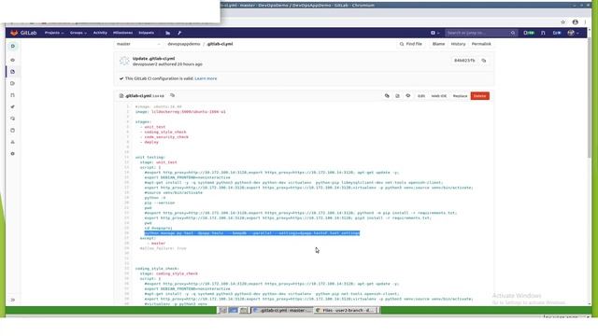Open the master branch selector dropdown
This screenshot has height=336, width=598.
tap(138, 44)
